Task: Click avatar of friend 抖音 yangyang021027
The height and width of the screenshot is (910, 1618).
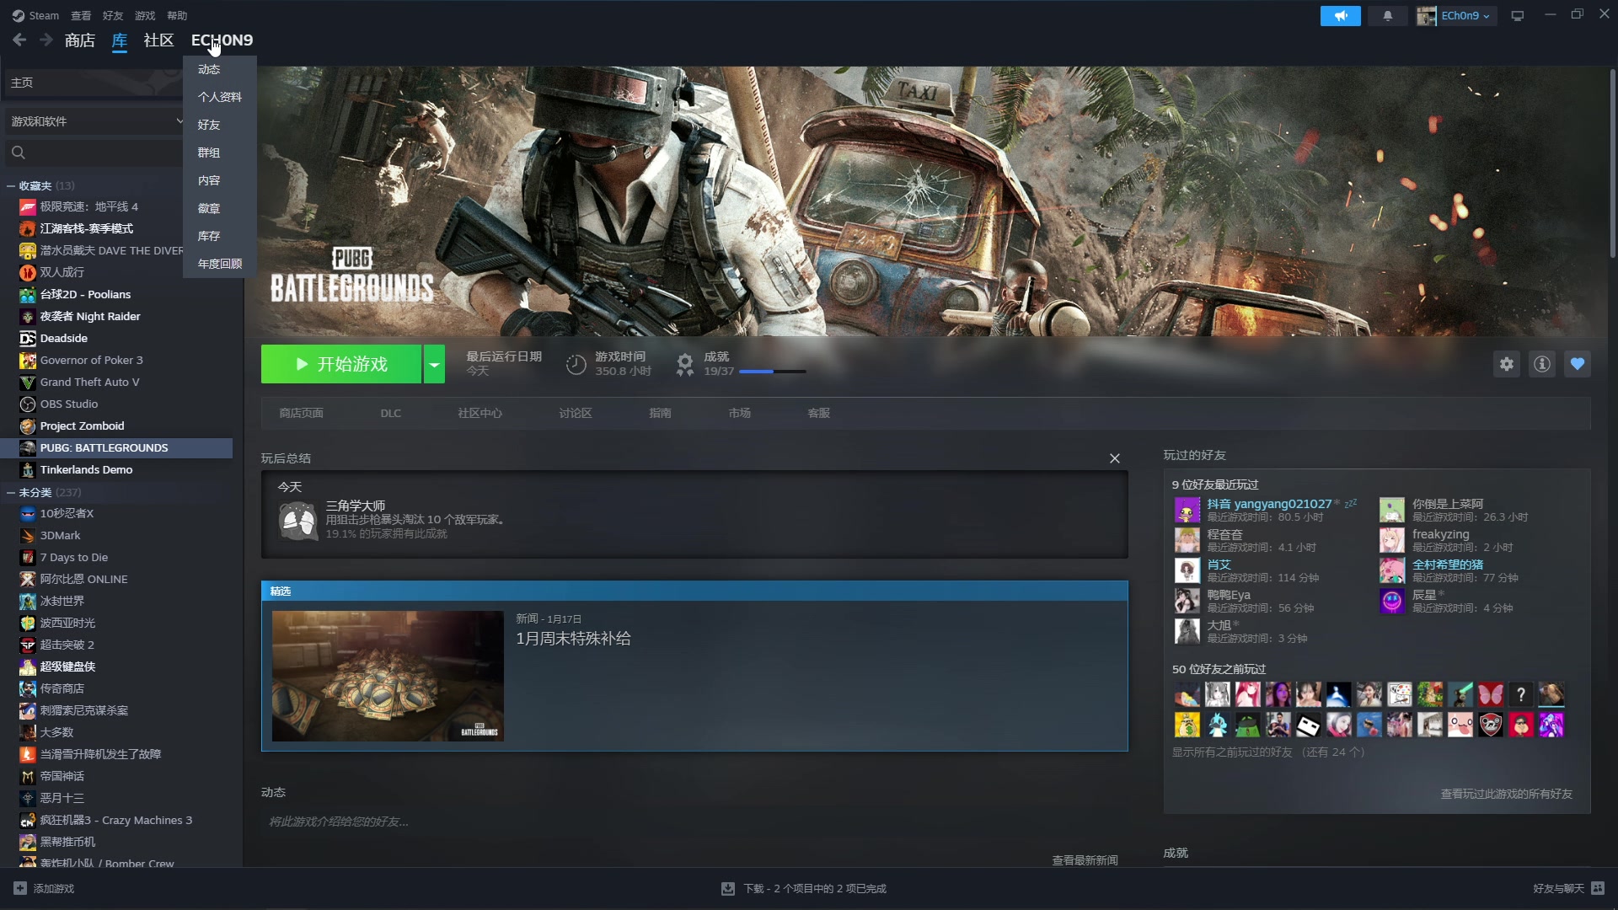Action: point(1187,510)
